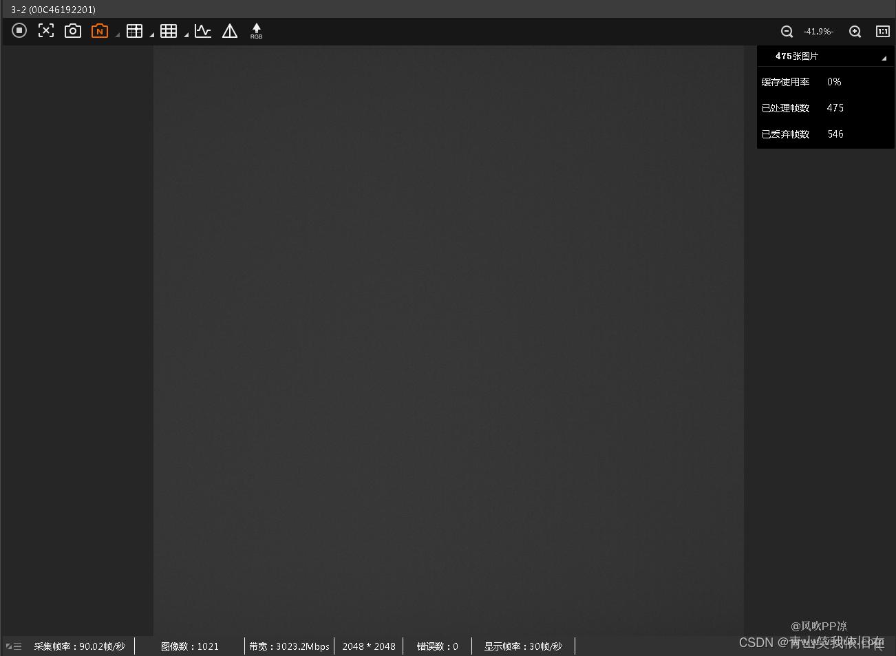
Task: Select the first grid layout icon
Action: (x=135, y=31)
